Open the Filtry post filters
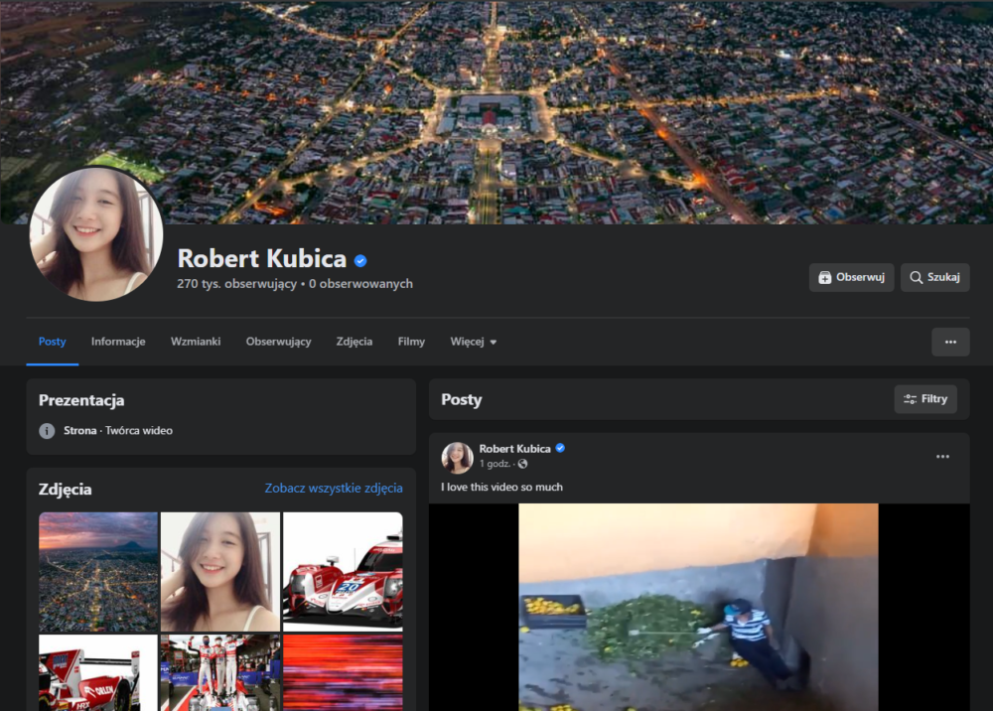Screen dimensions: 993x711 point(925,399)
